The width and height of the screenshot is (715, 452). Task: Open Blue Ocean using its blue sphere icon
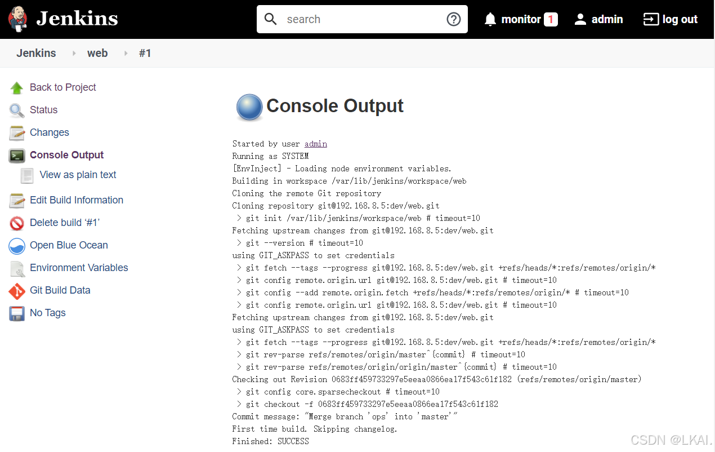(16, 245)
